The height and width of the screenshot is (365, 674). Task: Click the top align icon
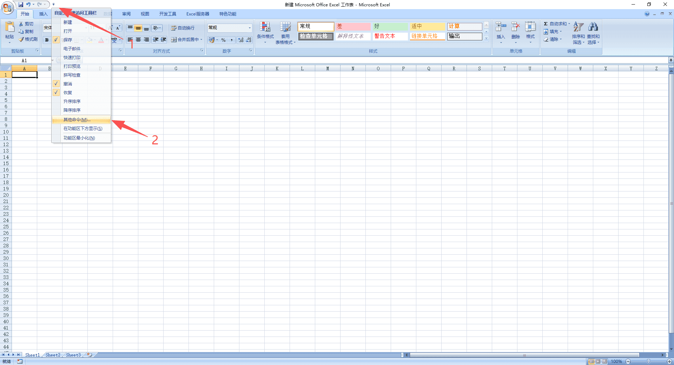coord(130,28)
